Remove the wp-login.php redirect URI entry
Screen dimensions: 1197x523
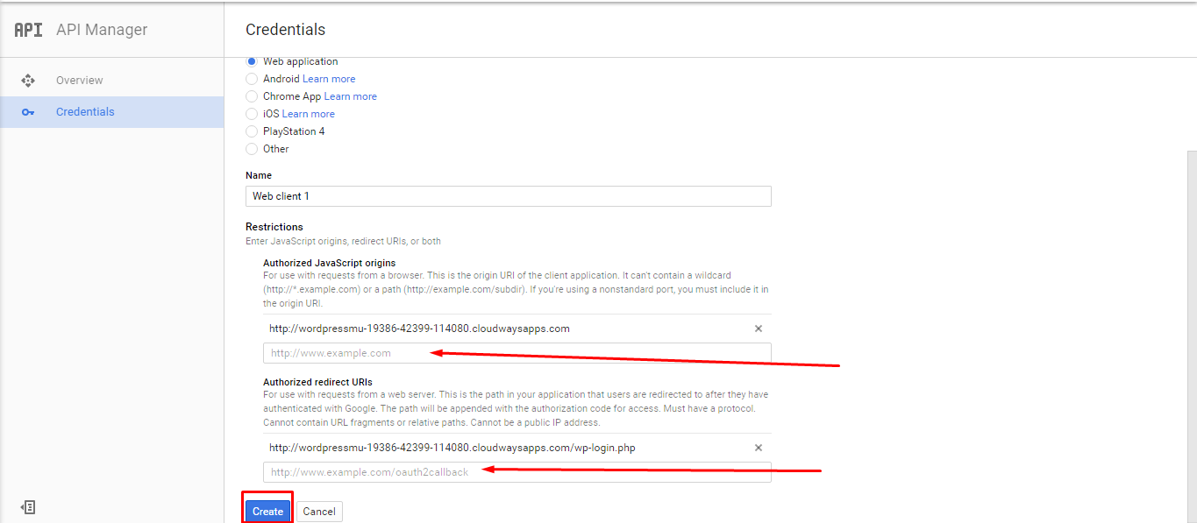(x=759, y=448)
